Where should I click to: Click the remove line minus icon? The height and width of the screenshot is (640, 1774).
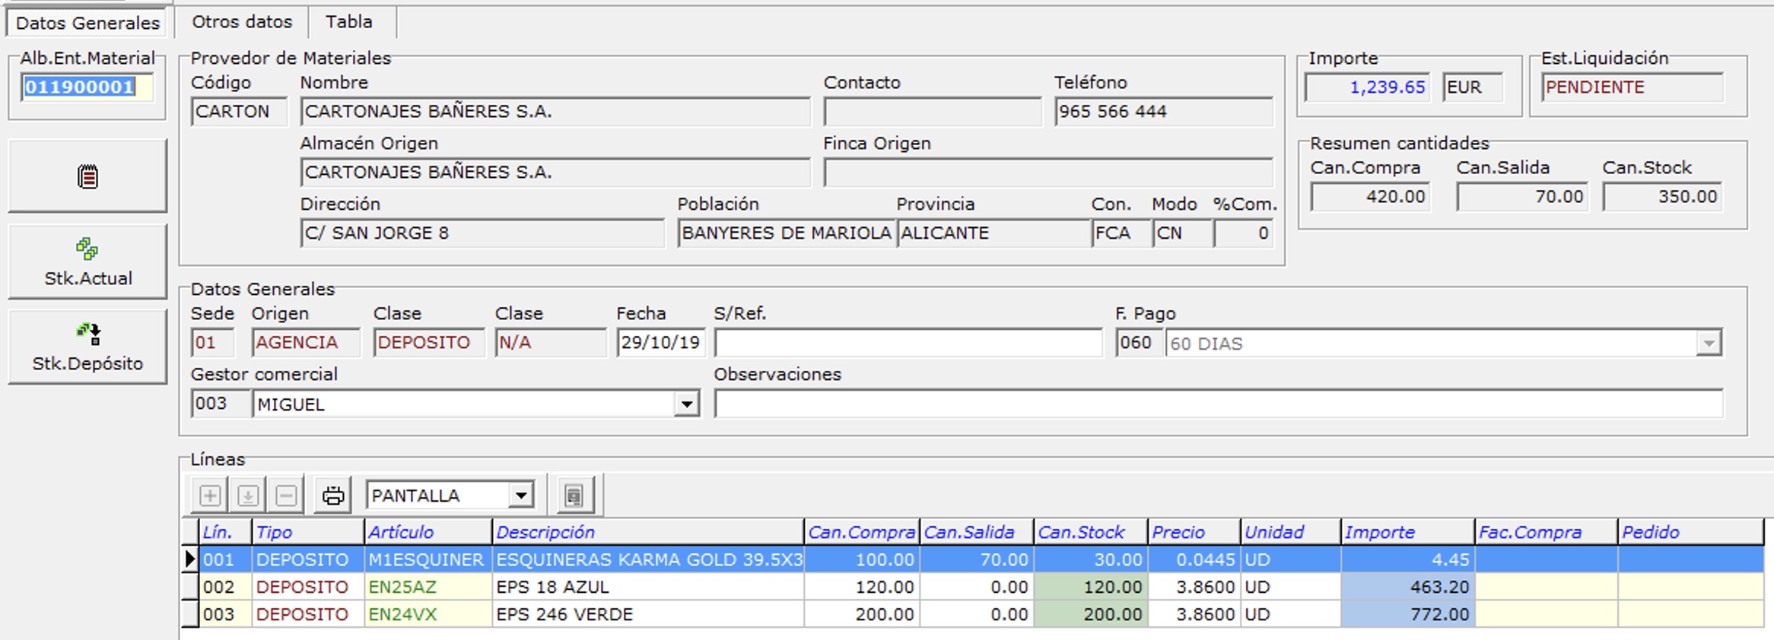(286, 496)
